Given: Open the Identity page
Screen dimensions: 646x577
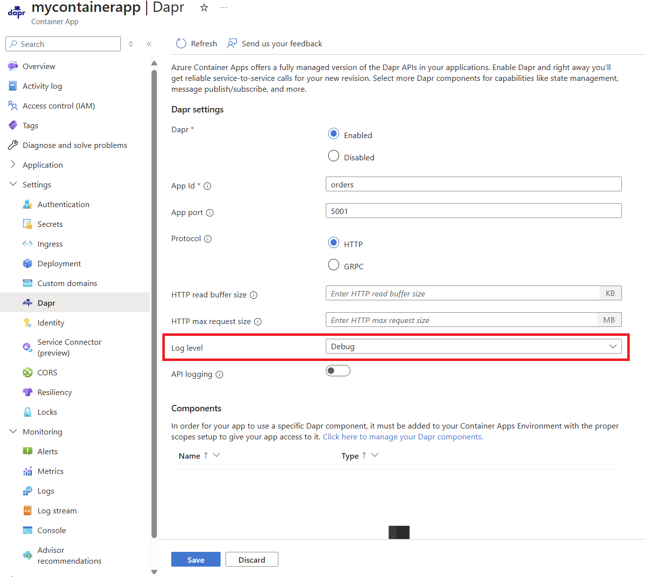Looking at the screenshot, I should click(x=50, y=323).
